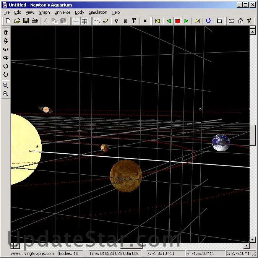The height and width of the screenshot is (258, 258).
Task: Zoom out with the minus magnifier
Action: pos(6,94)
